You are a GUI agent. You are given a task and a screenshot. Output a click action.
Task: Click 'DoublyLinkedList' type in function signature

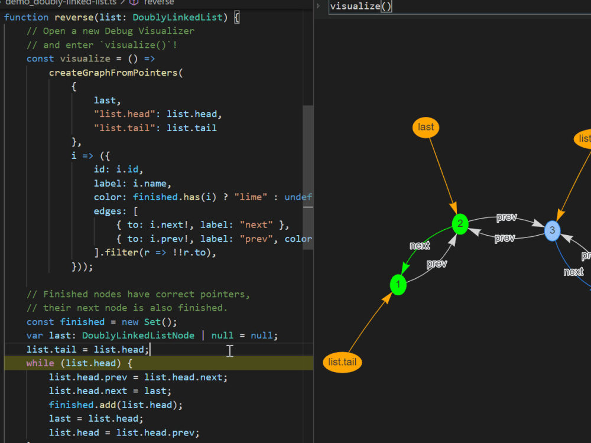(x=177, y=17)
